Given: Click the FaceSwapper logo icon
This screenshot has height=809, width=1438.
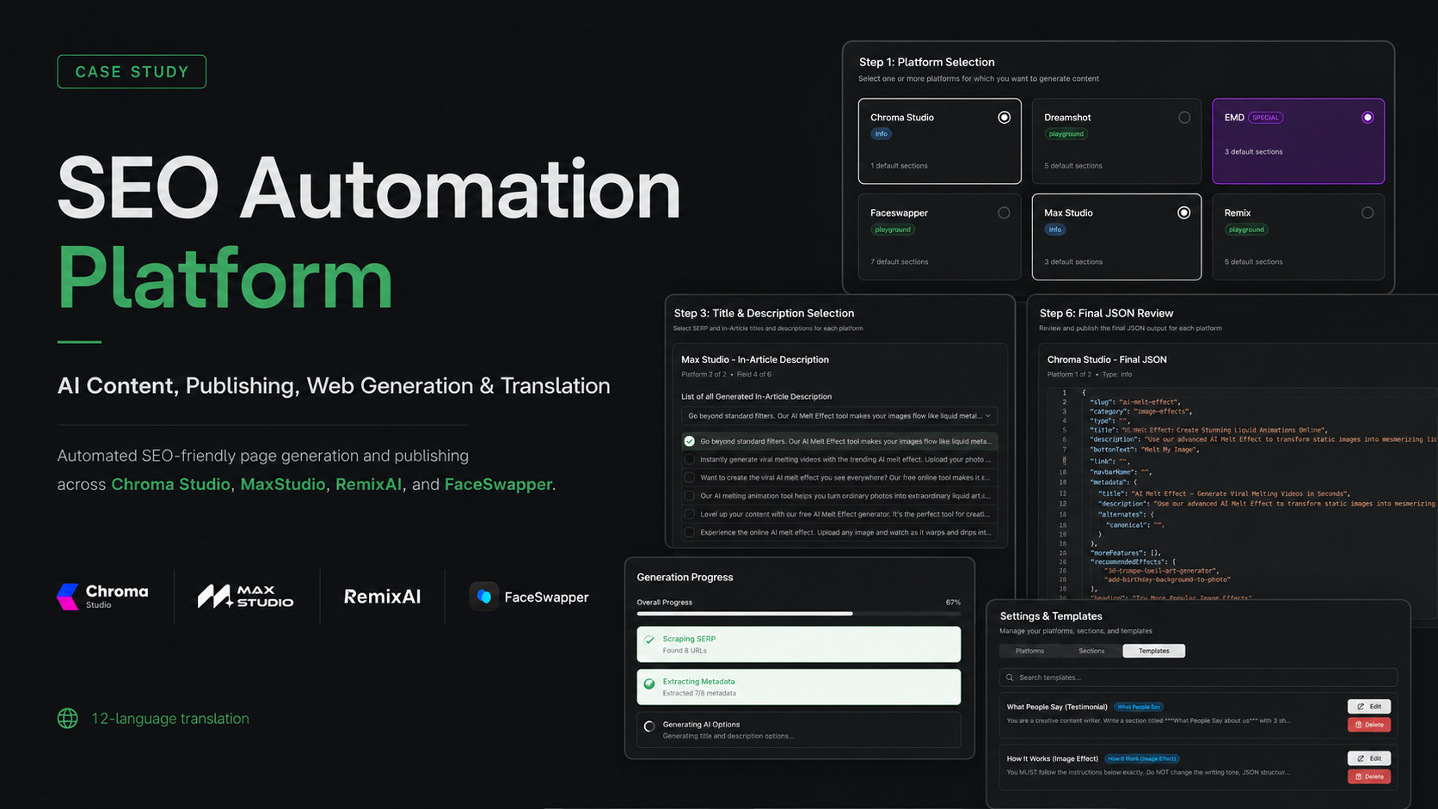Looking at the screenshot, I should coord(484,597).
